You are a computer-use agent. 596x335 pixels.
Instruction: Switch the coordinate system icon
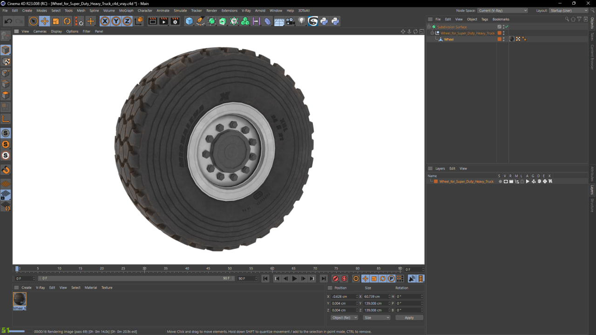139,21
